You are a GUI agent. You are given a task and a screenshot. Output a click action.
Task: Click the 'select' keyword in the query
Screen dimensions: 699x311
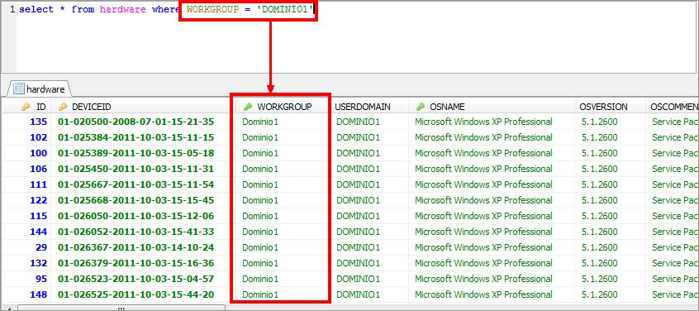coord(36,9)
